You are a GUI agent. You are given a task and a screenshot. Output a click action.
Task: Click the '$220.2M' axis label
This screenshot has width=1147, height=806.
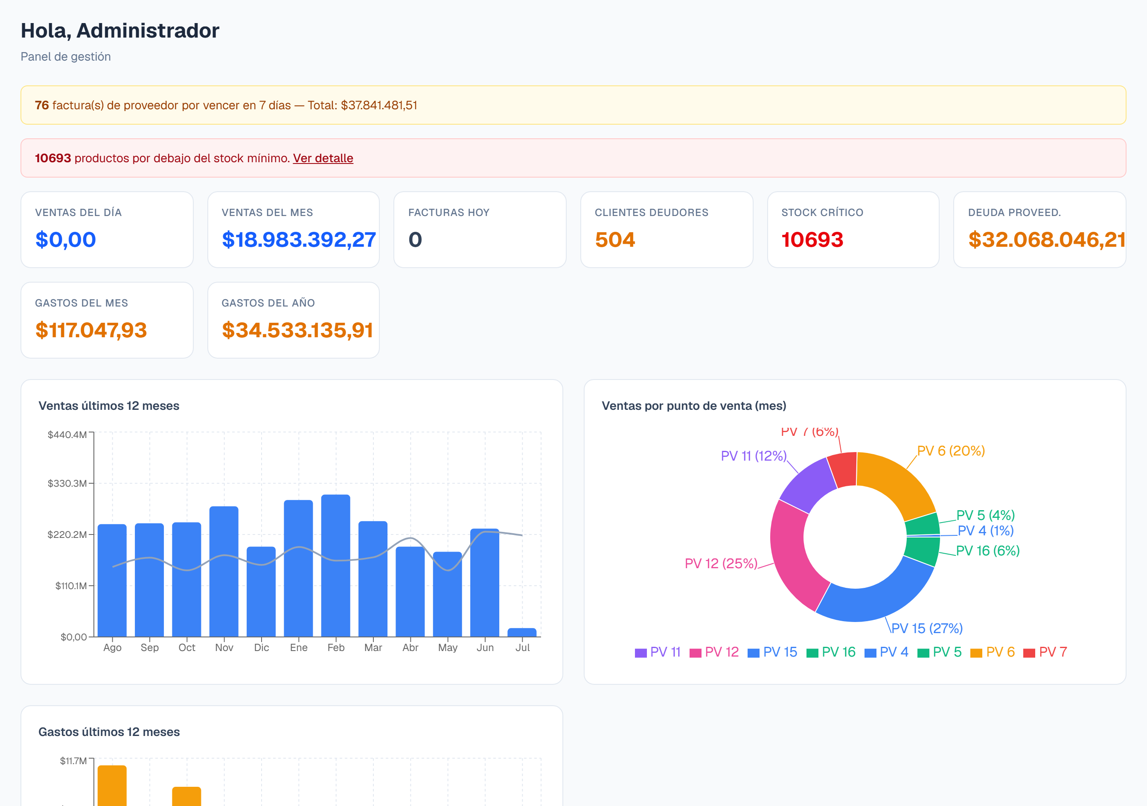[67, 534]
